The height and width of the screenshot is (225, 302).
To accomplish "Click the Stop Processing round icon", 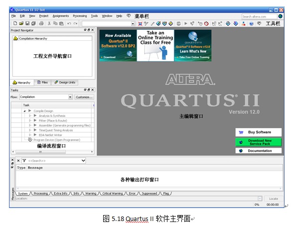I will (x=179, y=24).
